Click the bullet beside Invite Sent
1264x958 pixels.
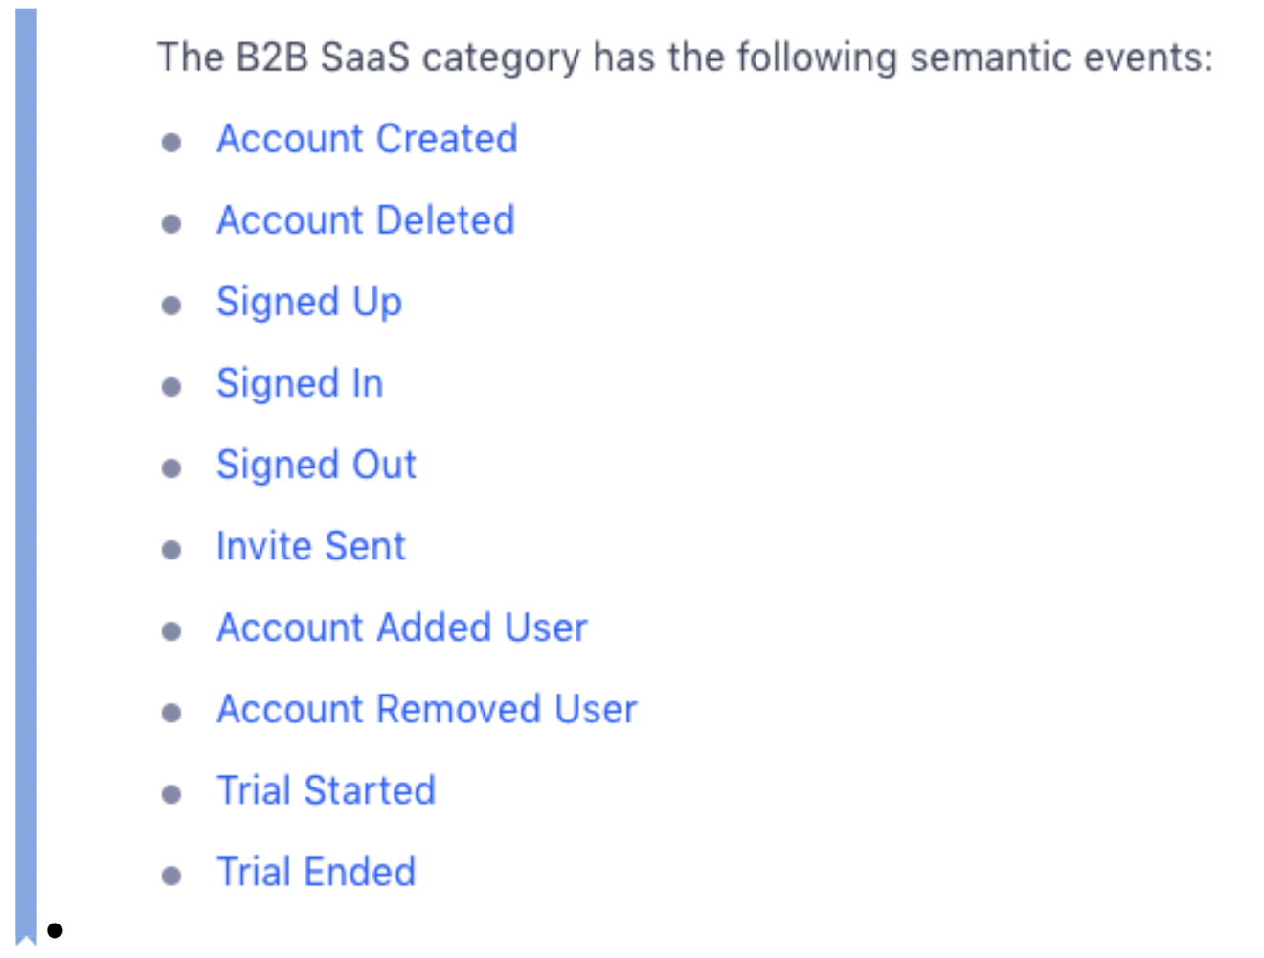171,550
